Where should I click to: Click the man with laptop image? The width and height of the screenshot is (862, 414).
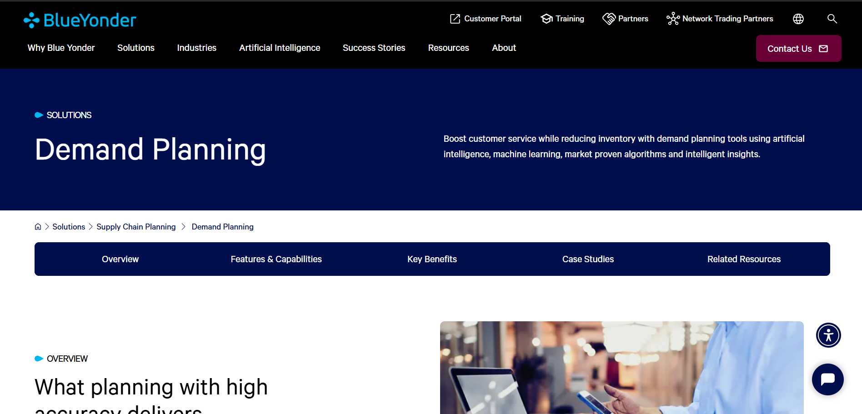click(621, 367)
